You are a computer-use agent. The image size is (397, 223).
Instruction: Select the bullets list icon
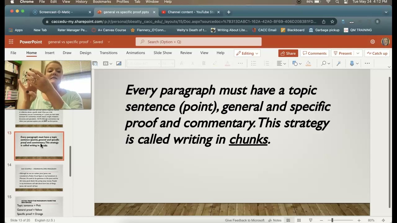(253, 63)
